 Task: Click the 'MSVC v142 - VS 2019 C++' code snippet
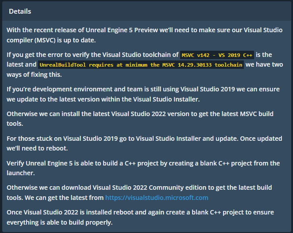click(x=217, y=55)
